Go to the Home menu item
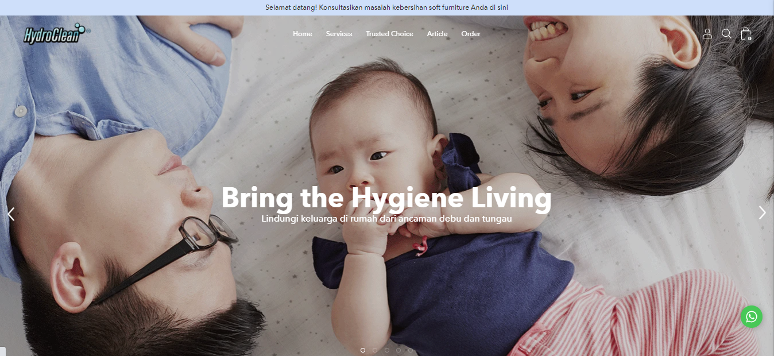Viewport: 774px width, 356px height. click(303, 34)
